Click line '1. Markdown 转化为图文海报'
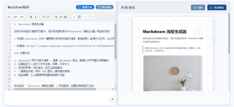 (x=61, y=60)
